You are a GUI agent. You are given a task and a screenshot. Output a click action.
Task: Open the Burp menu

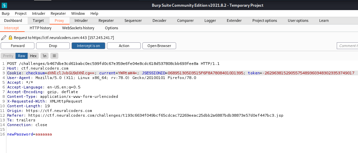[5, 13]
